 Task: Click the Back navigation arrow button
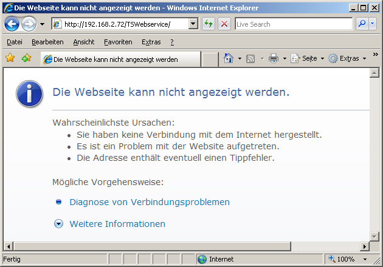point(12,24)
